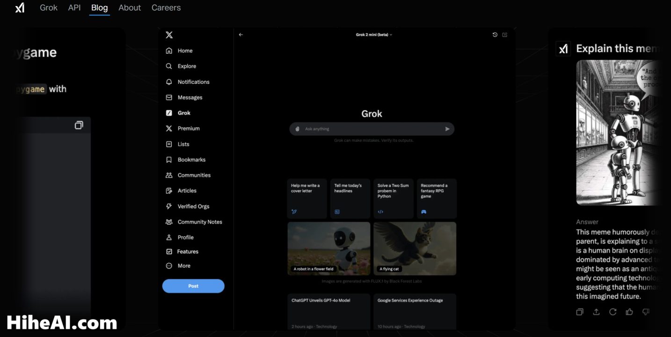671x337 pixels.
Task: Click the Ask anything input field
Action: click(372, 129)
